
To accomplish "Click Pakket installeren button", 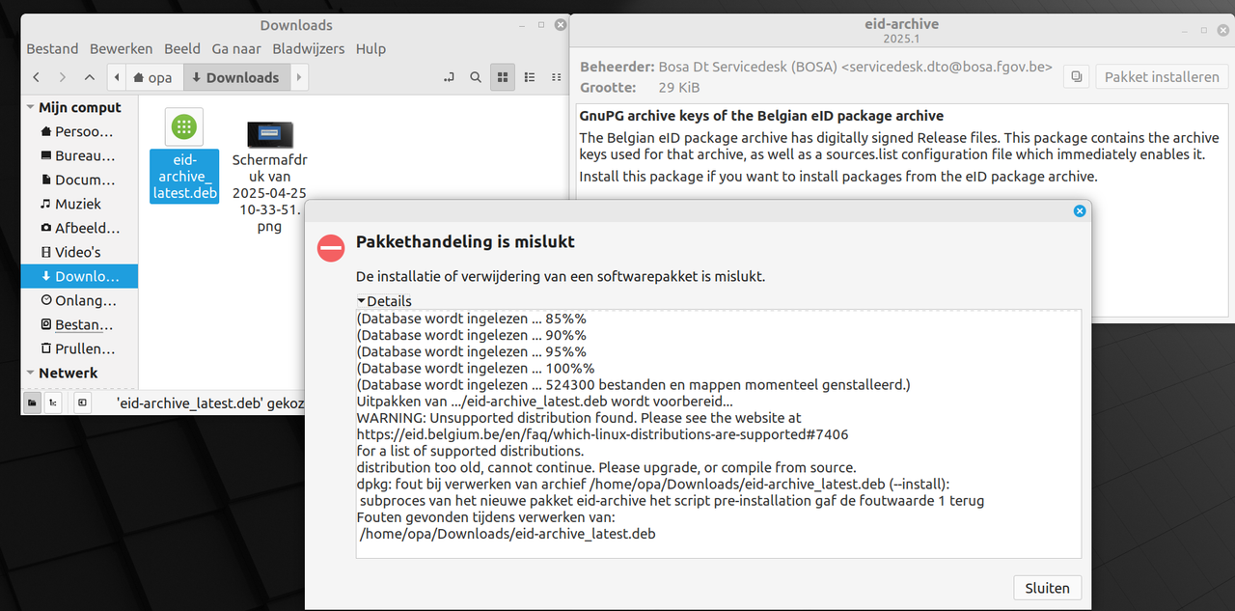I will (1162, 76).
